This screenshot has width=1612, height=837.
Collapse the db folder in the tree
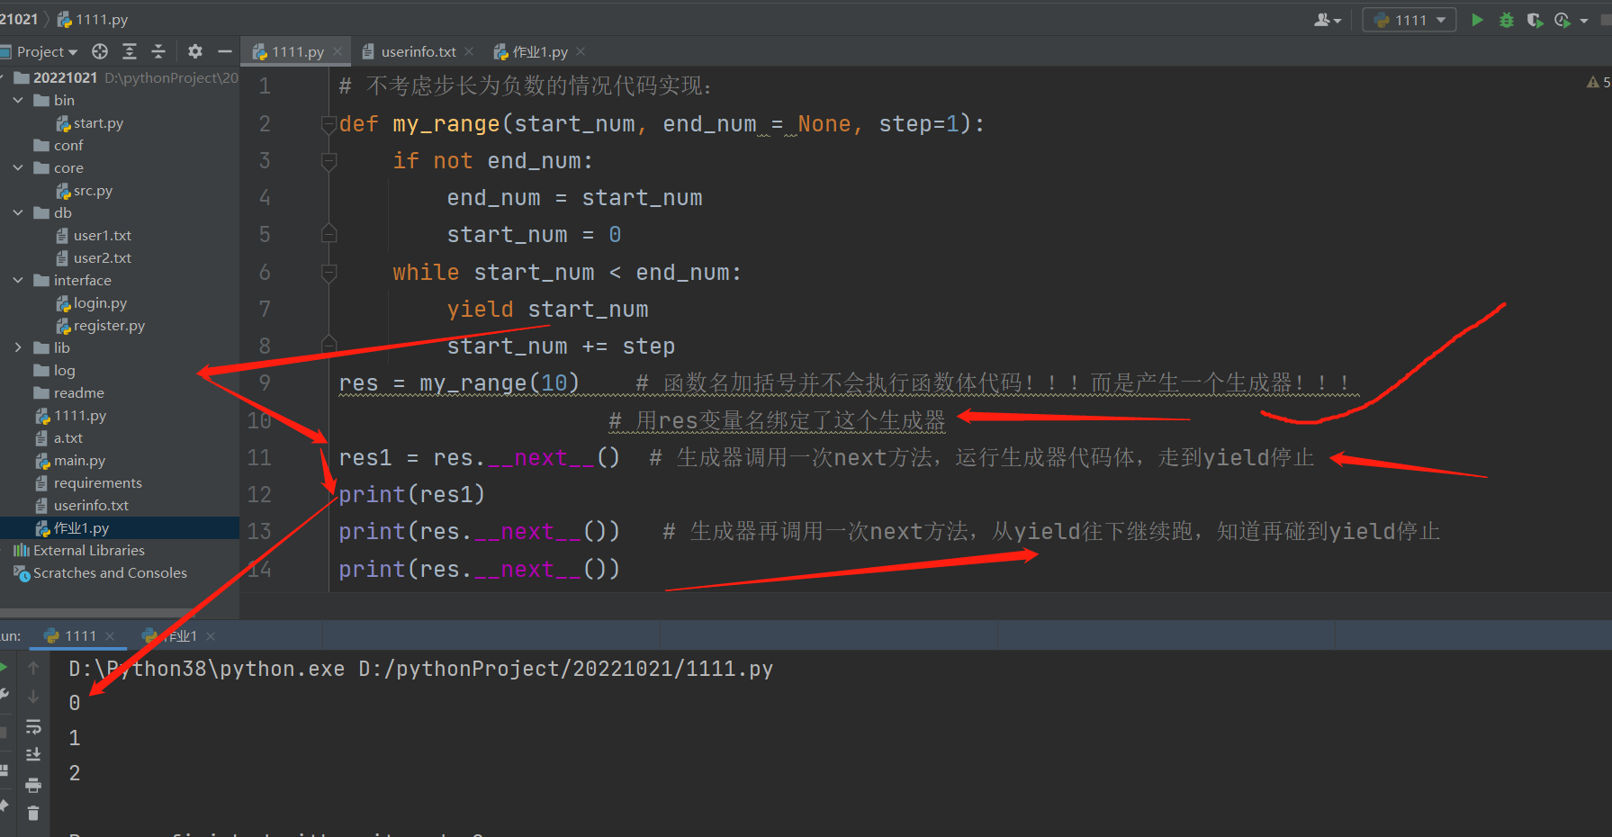pos(18,212)
